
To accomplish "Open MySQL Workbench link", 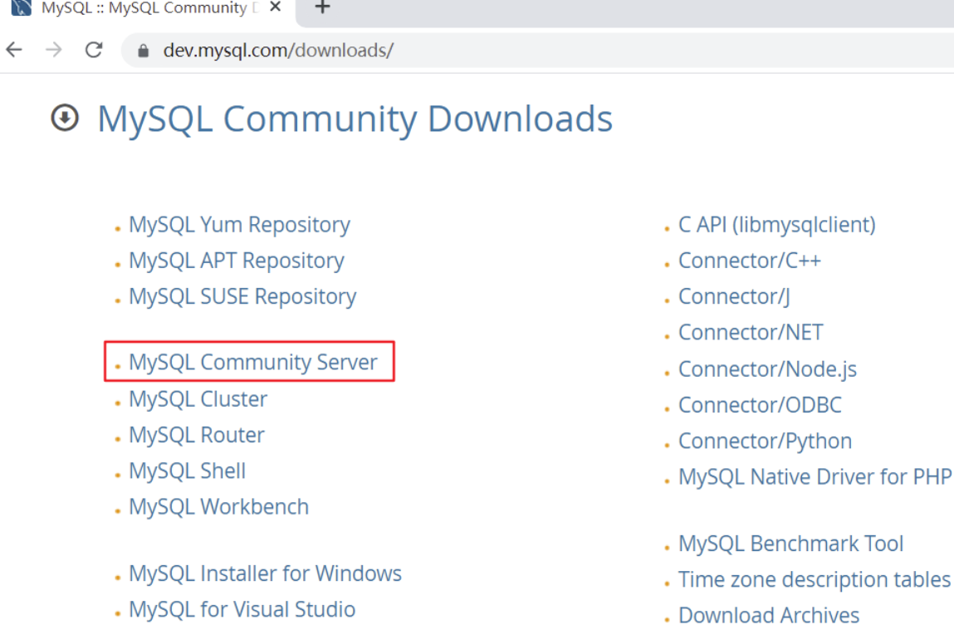I will pyautogui.click(x=218, y=507).
